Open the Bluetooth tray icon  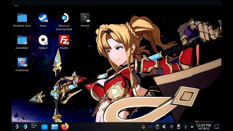coord(171,127)
